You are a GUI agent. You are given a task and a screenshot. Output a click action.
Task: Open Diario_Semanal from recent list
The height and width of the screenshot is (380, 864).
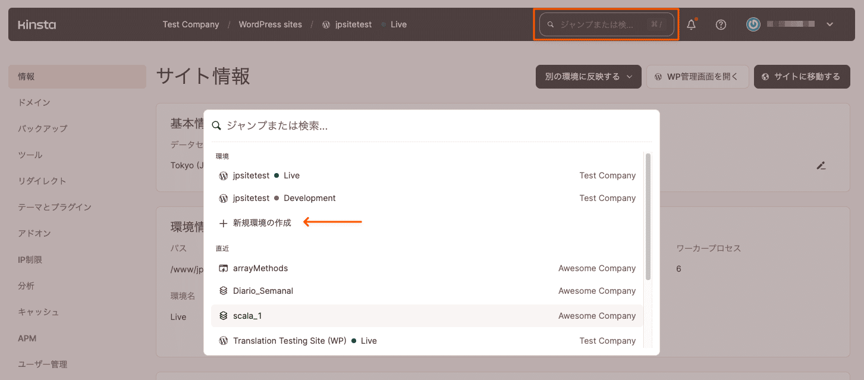(263, 291)
